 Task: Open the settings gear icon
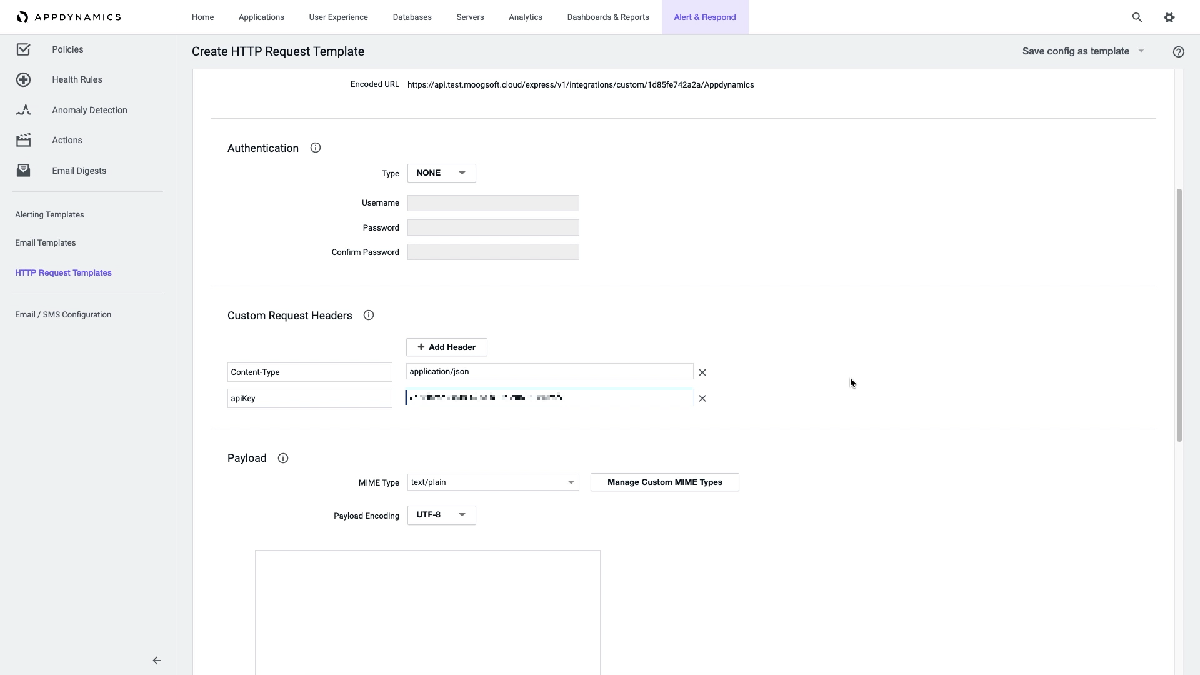1169,17
